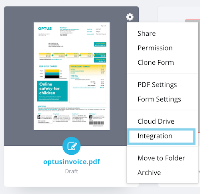This screenshot has width=200, height=194.
Task: Click the Draft status label
Action: point(71,171)
